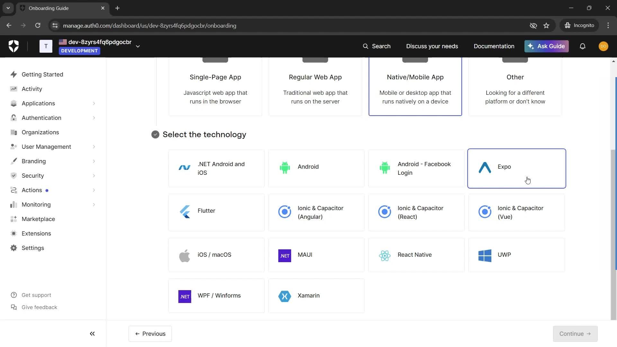Viewport: 617px width, 347px height.
Task: Expand the Authentication submenu arrow
Action: tap(94, 118)
